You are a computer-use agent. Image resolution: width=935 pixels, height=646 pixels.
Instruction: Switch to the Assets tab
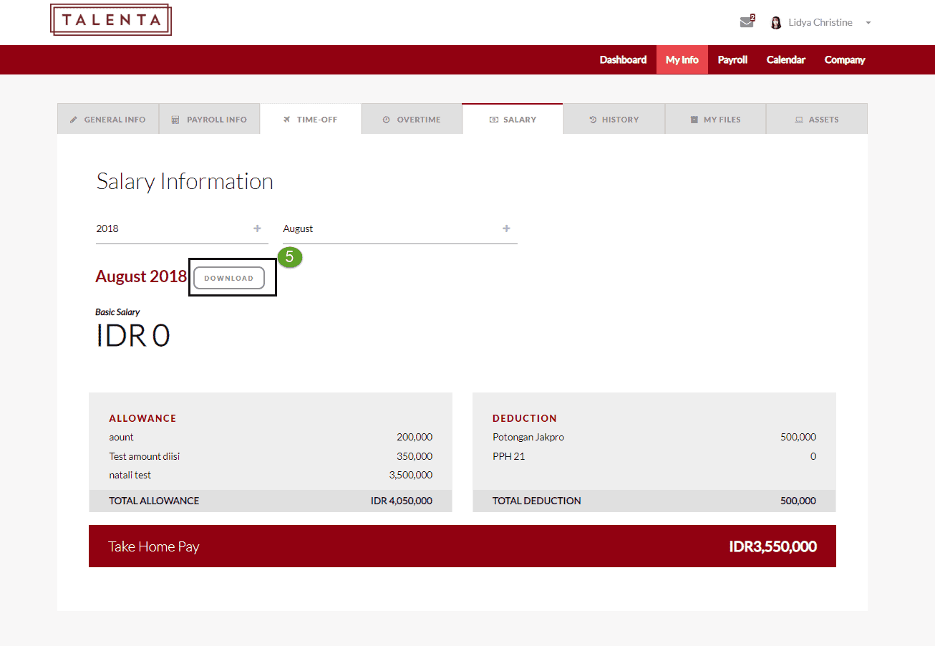click(816, 120)
